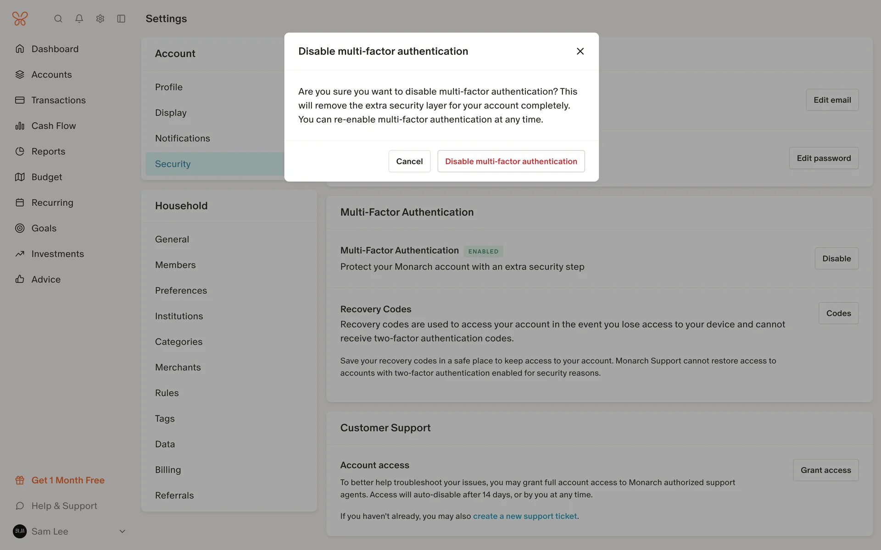Open Cash Flow from sidebar
The image size is (881, 550).
point(53,126)
